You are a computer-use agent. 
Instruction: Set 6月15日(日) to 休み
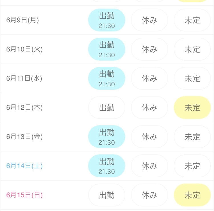(150, 195)
